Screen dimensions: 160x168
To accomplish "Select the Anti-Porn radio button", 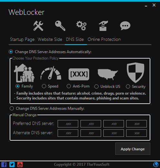I will click(69, 86).
